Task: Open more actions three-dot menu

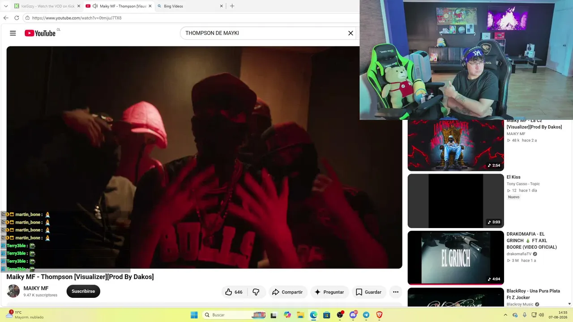Action: point(396,292)
